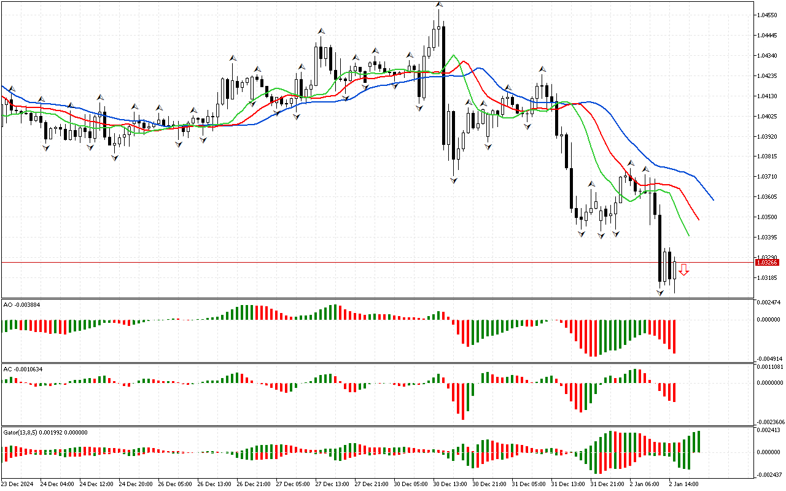
Task: Click the 27 Dec 21:00 time label
Action: click(370, 484)
